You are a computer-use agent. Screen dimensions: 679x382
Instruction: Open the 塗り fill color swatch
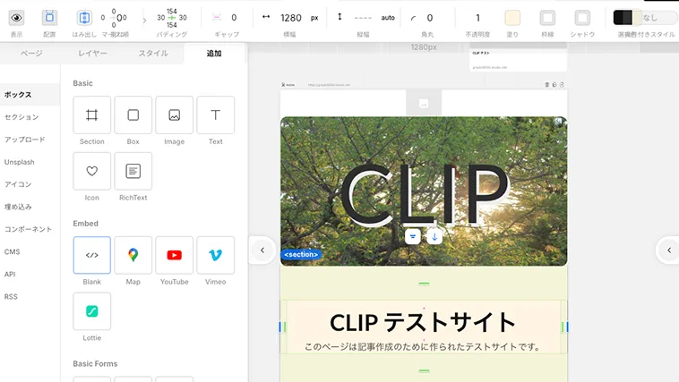(x=512, y=18)
